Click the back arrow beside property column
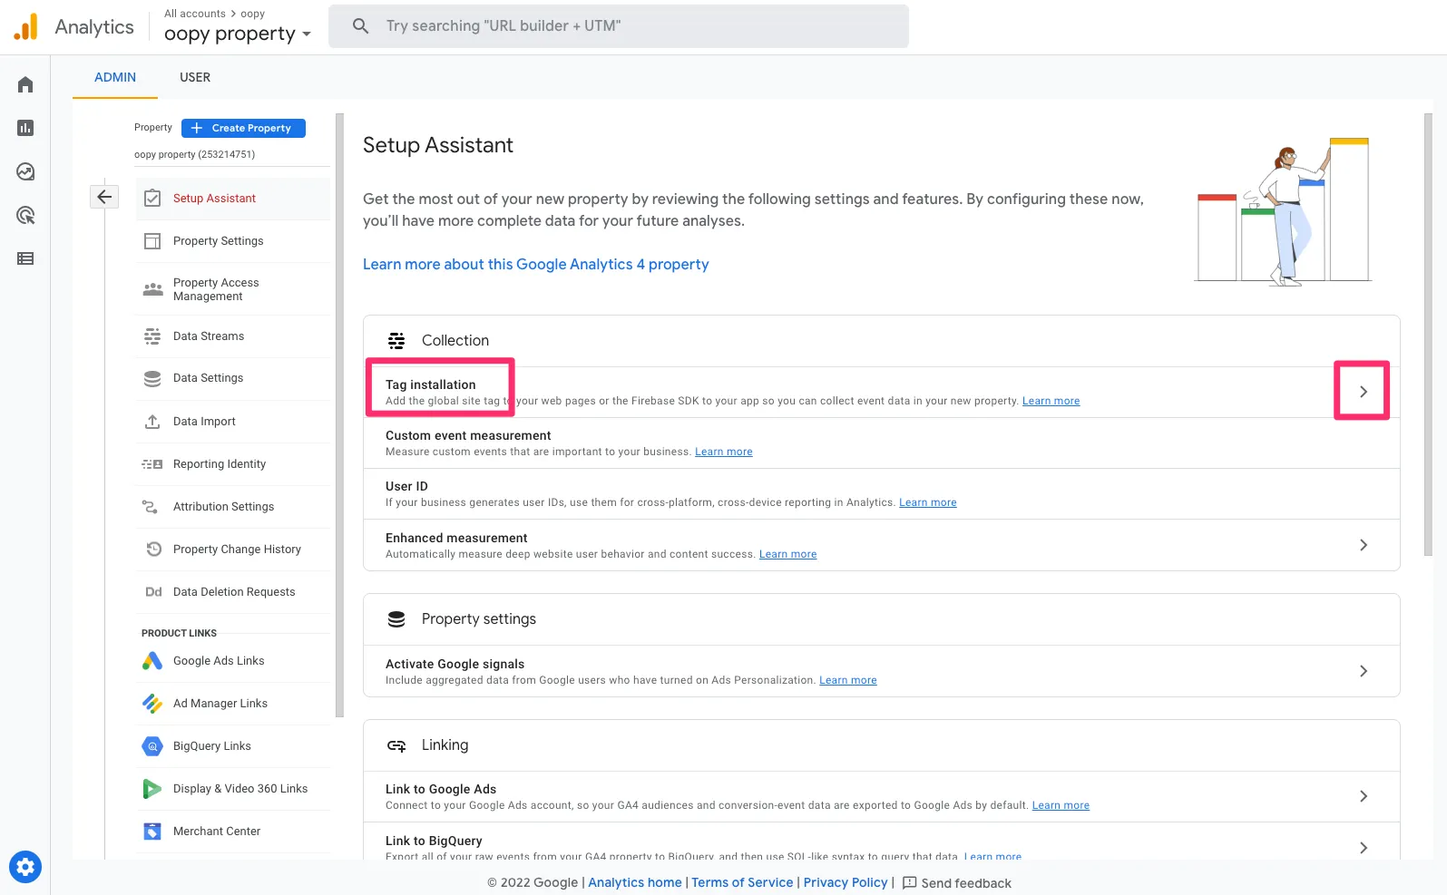 (104, 197)
